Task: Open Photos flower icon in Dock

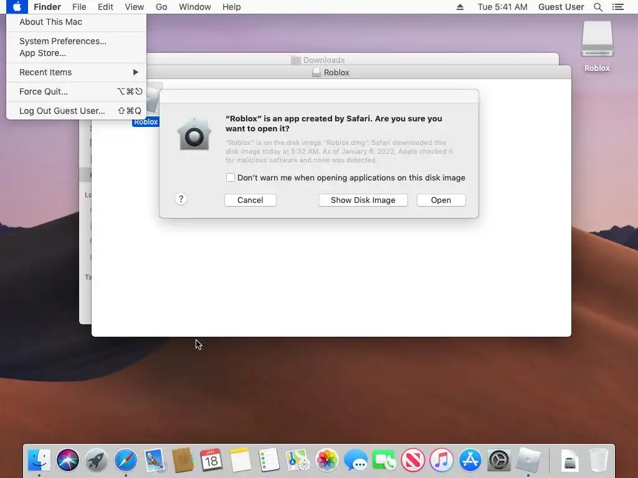Action: pos(326,460)
